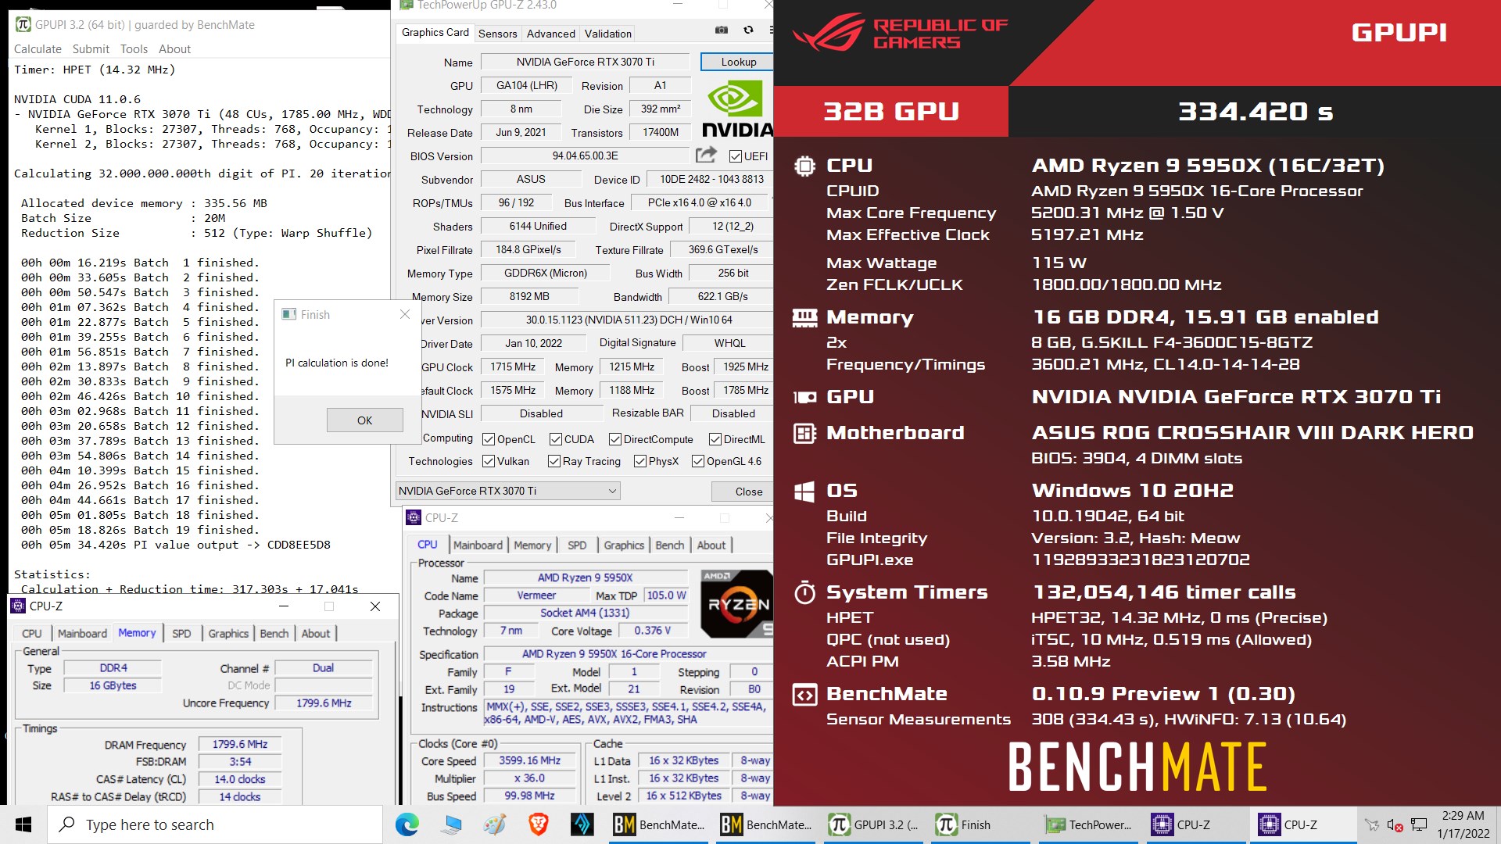Click the CAS# Latency value 14.0 clocks

coord(239,779)
